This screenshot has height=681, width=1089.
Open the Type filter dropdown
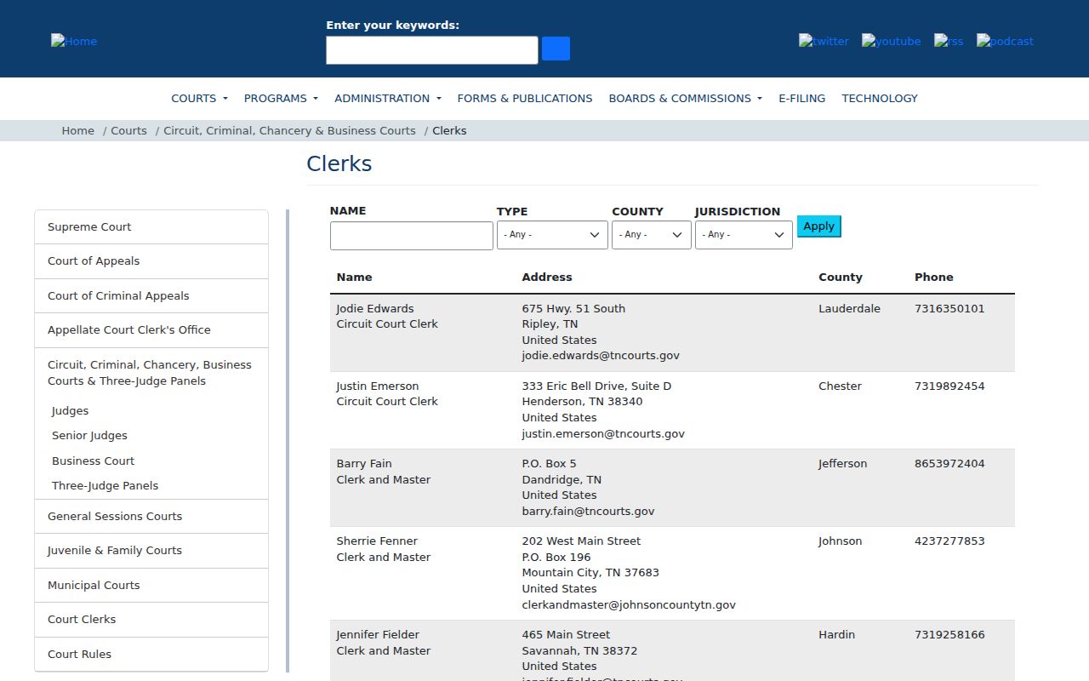point(552,235)
